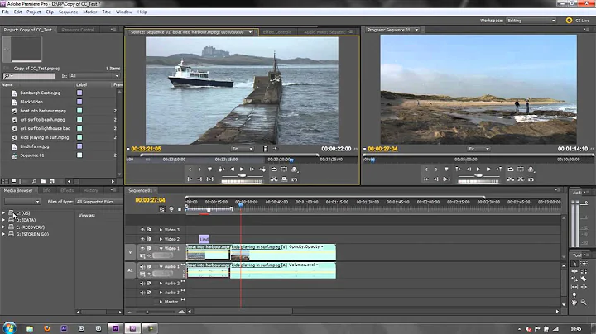Select the Pen tool in Tools panel
Image resolution: width=596 pixels, height=334 pixels.
(574, 295)
